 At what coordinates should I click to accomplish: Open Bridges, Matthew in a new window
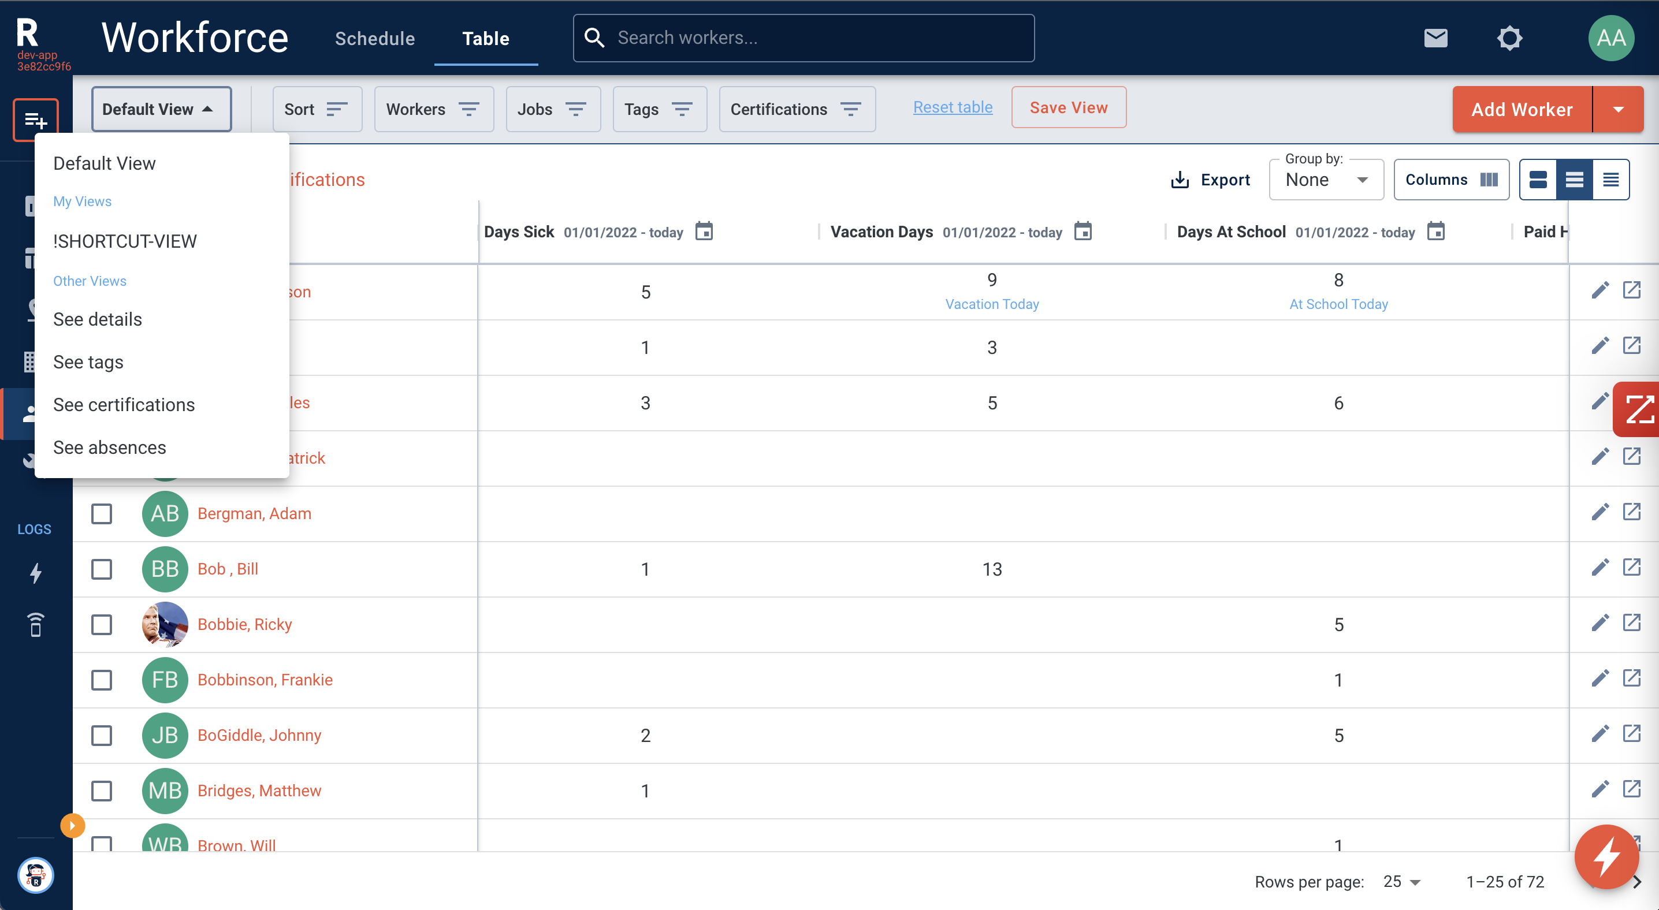click(1631, 789)
